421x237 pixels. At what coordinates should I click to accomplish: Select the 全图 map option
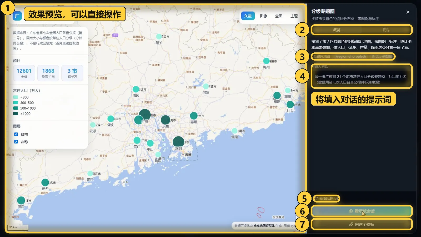pos(279,16)
